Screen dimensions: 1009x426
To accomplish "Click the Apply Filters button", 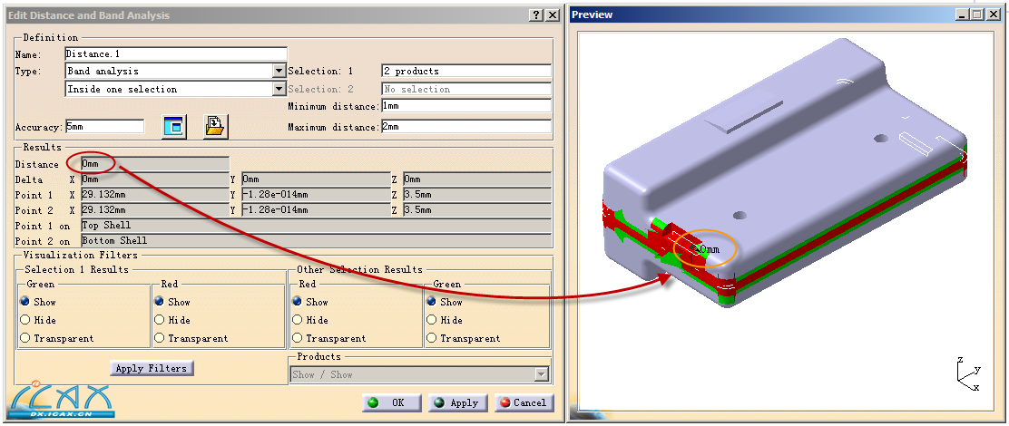I will point(152,368).
